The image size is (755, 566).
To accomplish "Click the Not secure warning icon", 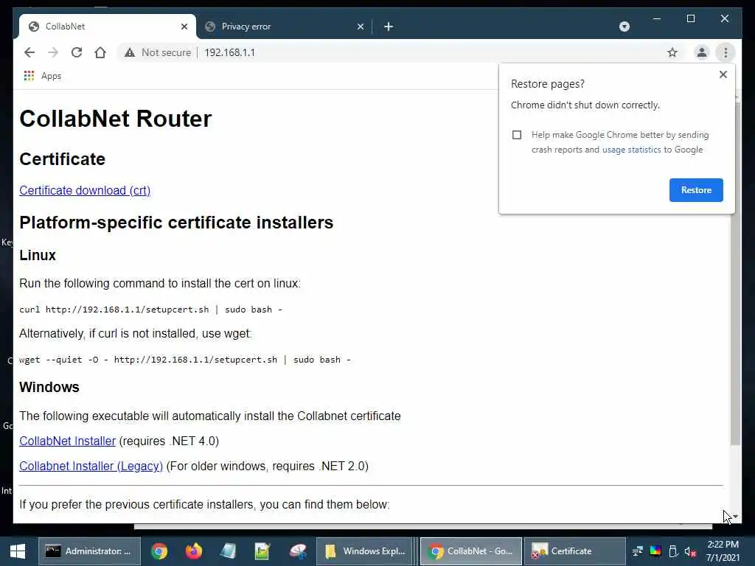I will coord(130,52).
